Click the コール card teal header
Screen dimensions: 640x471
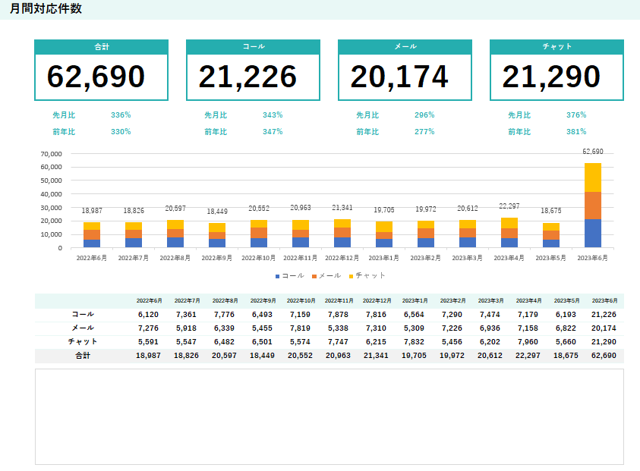[253, 47]
